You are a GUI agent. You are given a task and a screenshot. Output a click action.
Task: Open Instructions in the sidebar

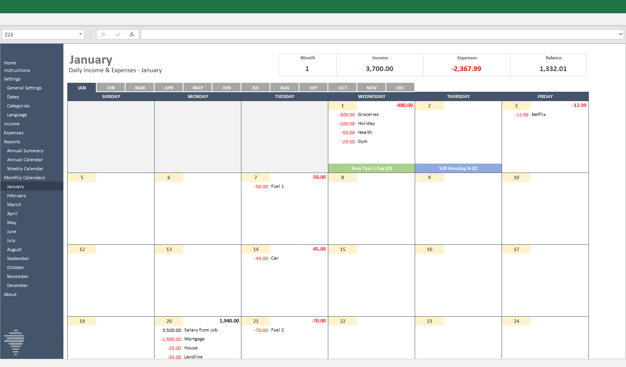[x=17, y=70]
